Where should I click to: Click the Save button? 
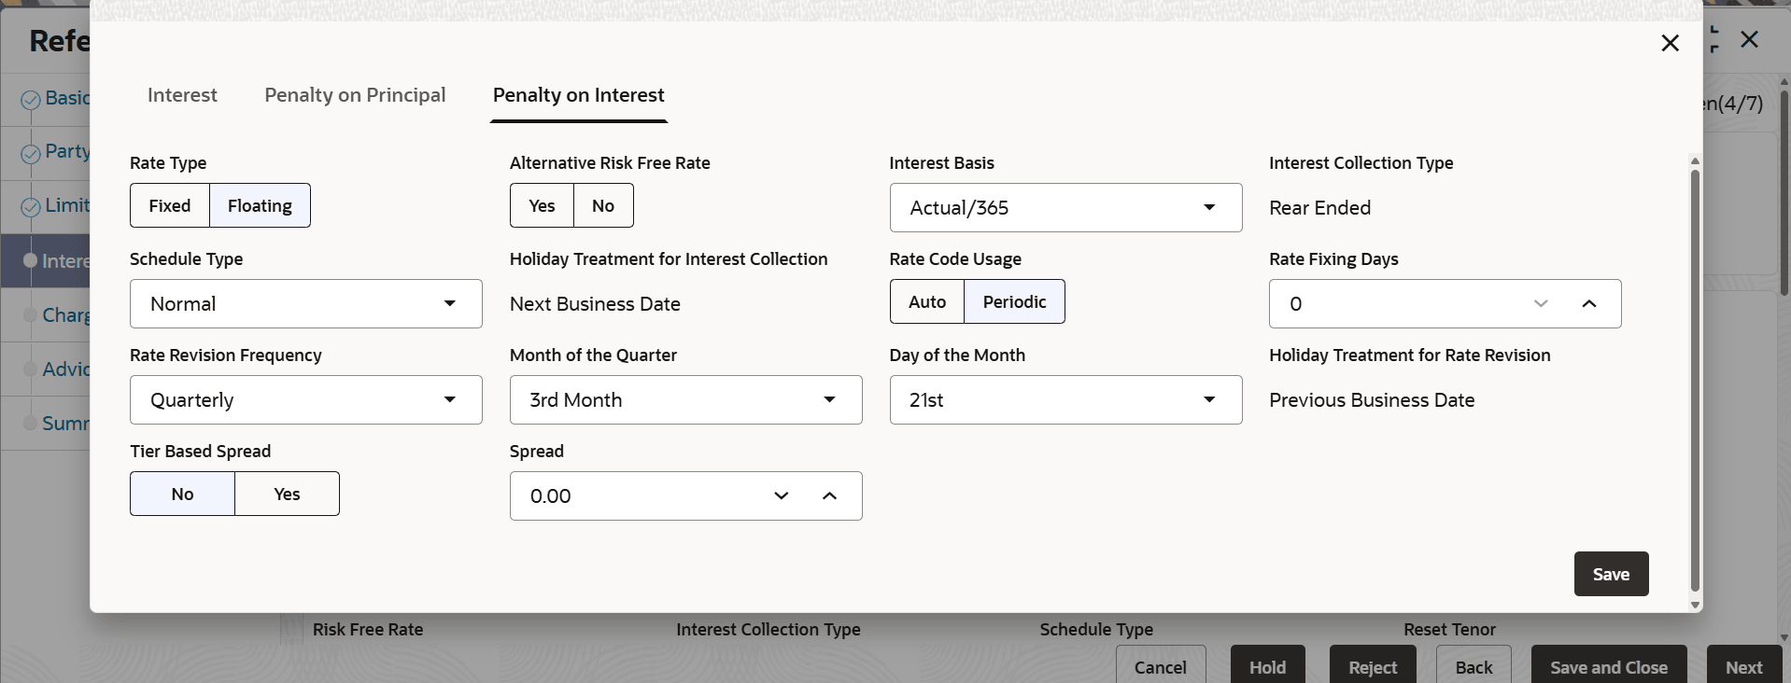[1610, 575]
